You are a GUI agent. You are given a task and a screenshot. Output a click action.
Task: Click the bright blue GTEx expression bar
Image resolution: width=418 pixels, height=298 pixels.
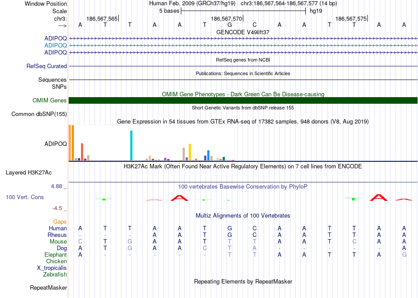(208, 155)
